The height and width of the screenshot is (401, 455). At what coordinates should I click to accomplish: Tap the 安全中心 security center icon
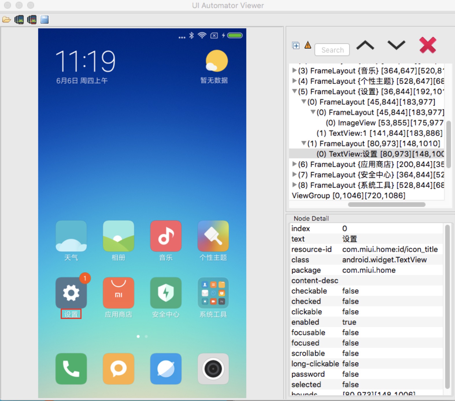pyautogui.click(x=166, y=293)
